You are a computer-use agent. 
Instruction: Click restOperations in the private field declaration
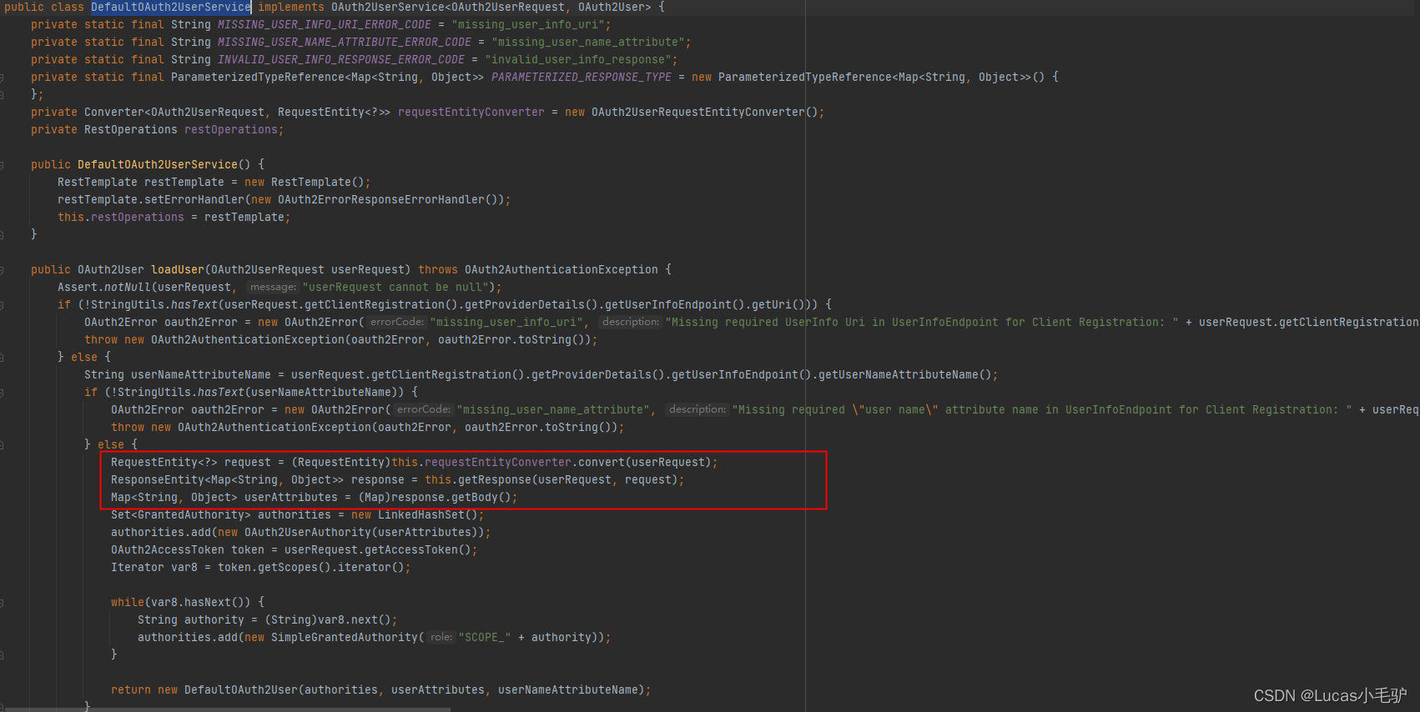tap(231, 129)
